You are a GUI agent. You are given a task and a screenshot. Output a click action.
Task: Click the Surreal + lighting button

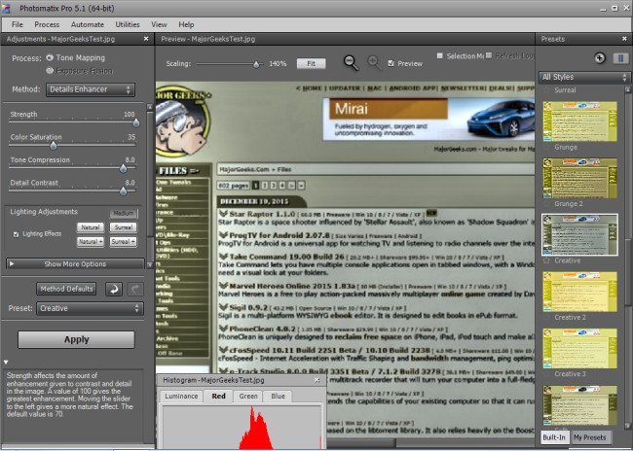click(x=123, y=242)
